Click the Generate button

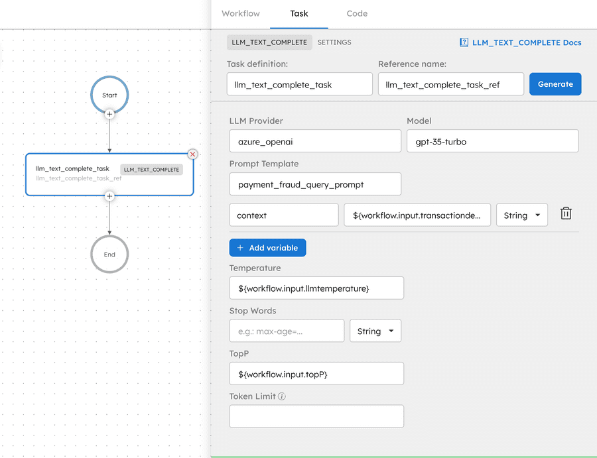point(555,84)
